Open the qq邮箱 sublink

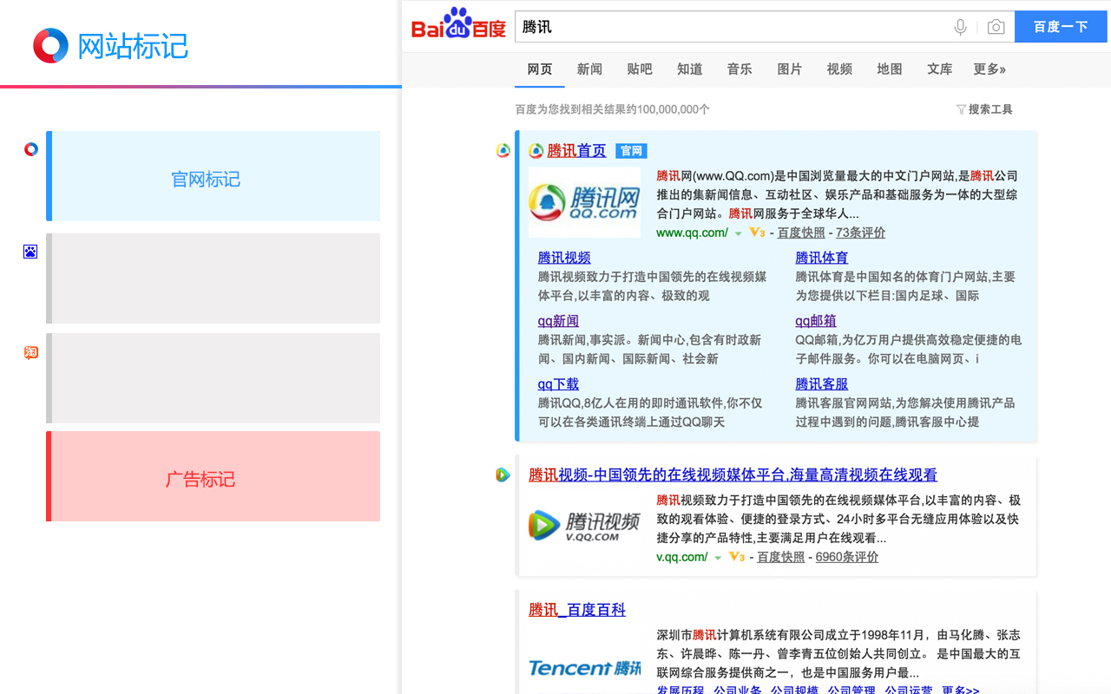click(816, 321)
